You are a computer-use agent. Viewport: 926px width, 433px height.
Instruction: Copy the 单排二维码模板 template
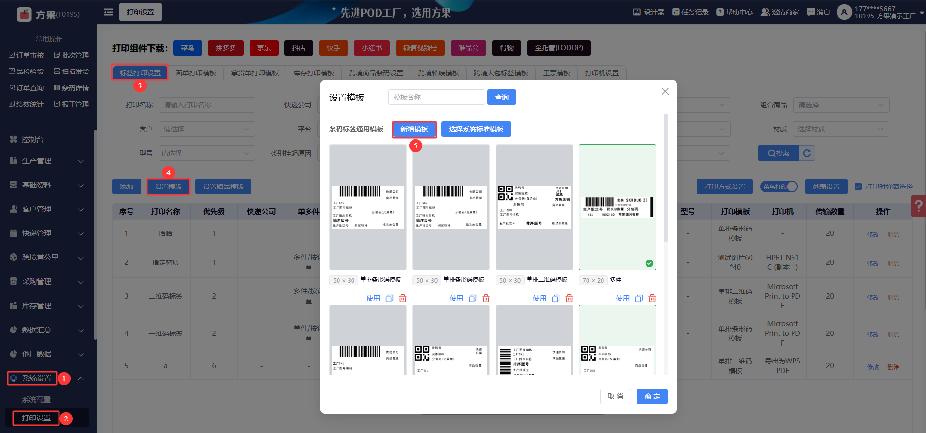(556, 298)
